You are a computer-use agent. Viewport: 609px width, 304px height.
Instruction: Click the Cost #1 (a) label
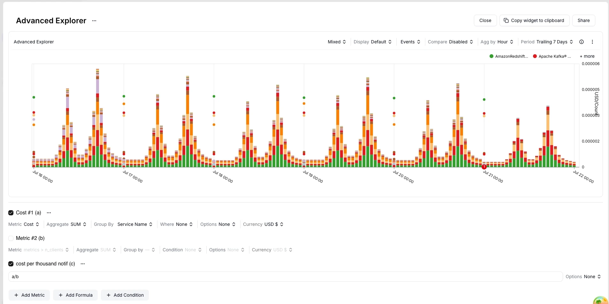point(28,213)
